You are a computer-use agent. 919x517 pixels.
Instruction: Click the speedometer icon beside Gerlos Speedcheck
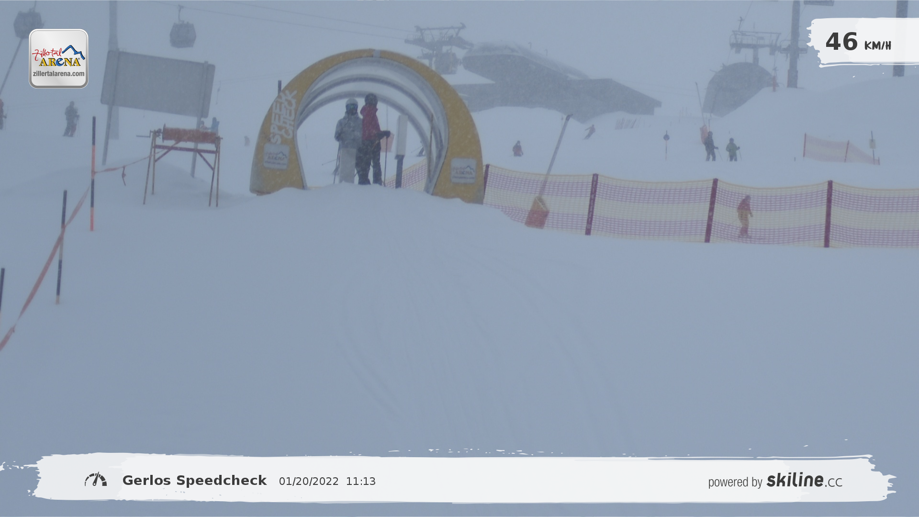click(96, 480)
